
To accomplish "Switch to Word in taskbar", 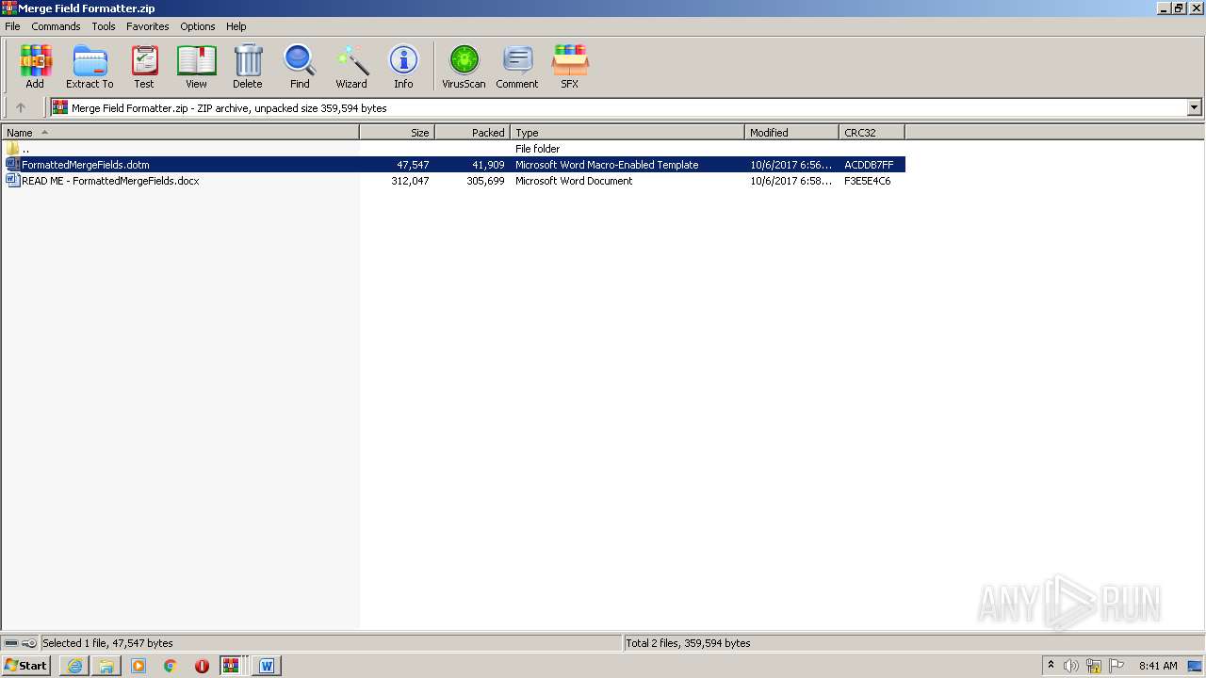I will 267,666.
